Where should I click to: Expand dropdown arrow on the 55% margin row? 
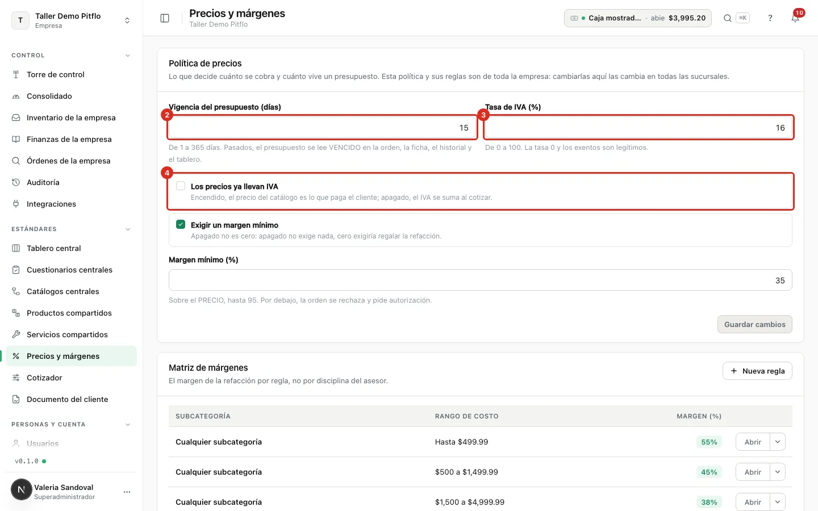pyautogui.click(x=778, y=442)
